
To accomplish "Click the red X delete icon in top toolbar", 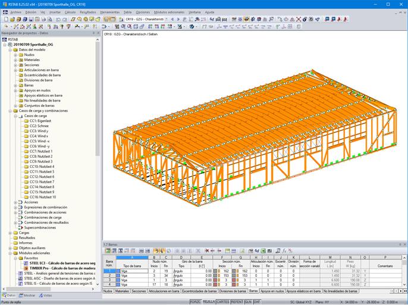I will point(299,19).
